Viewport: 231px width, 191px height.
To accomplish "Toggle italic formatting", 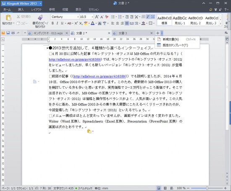I will (x=57, y=23).
